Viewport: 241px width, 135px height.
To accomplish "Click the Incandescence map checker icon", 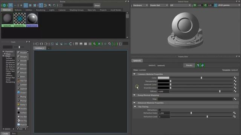I will click(x=235, y=88).
